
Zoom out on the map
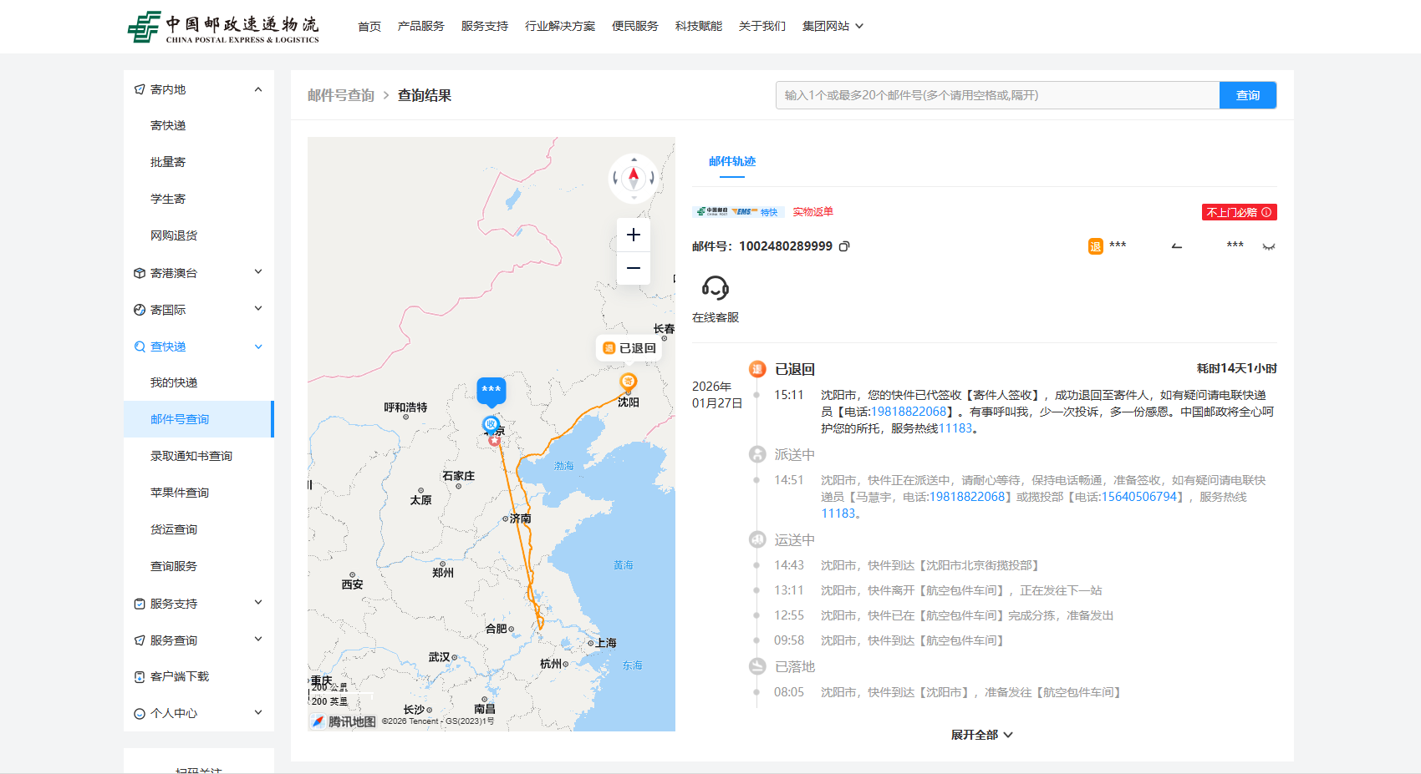point(633,268)
